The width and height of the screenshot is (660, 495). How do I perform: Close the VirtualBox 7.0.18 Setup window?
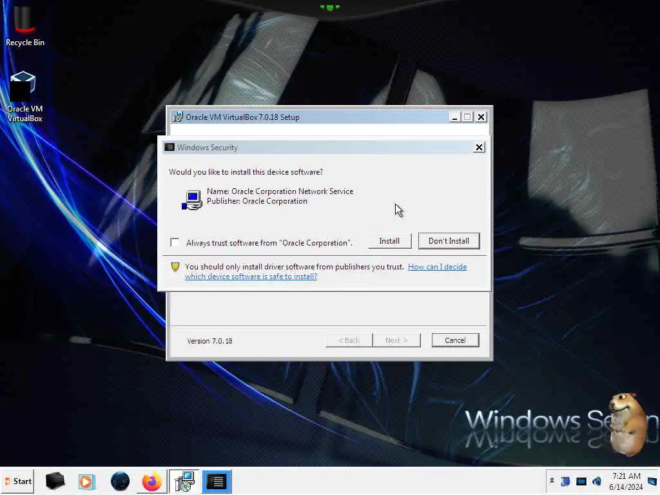[481, 117]
